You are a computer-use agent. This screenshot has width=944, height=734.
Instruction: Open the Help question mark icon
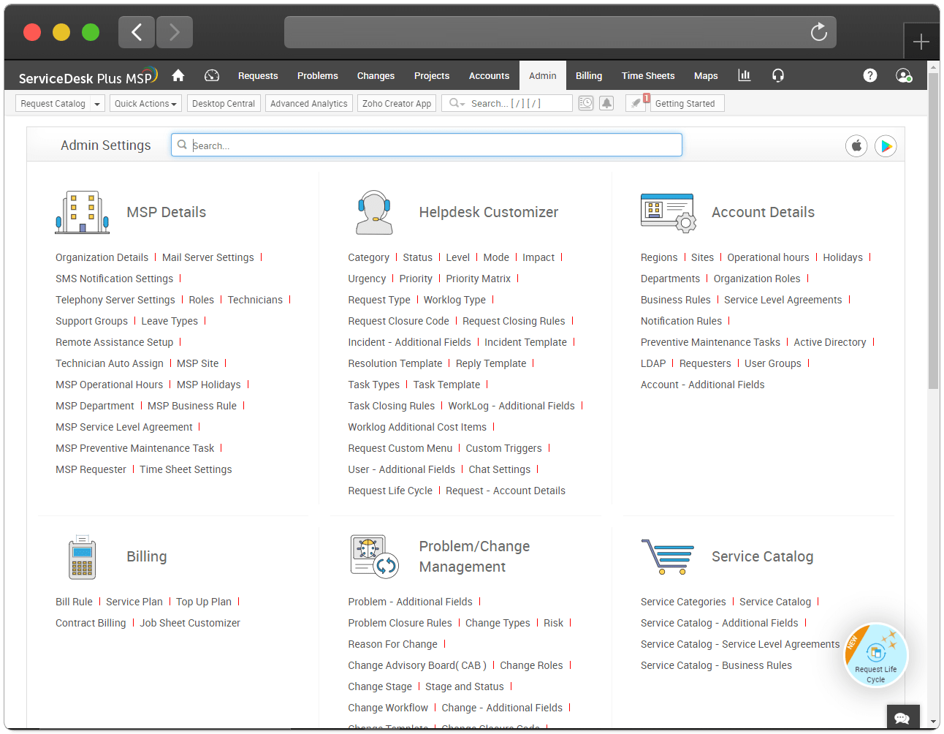tap(870, 75)
